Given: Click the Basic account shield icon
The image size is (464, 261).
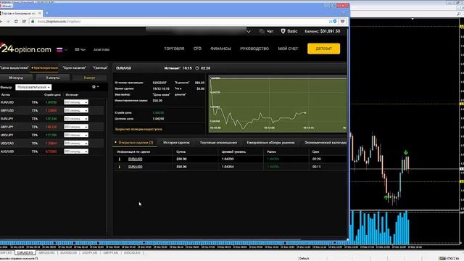Looking at the screenshot, I should (283, 31).
